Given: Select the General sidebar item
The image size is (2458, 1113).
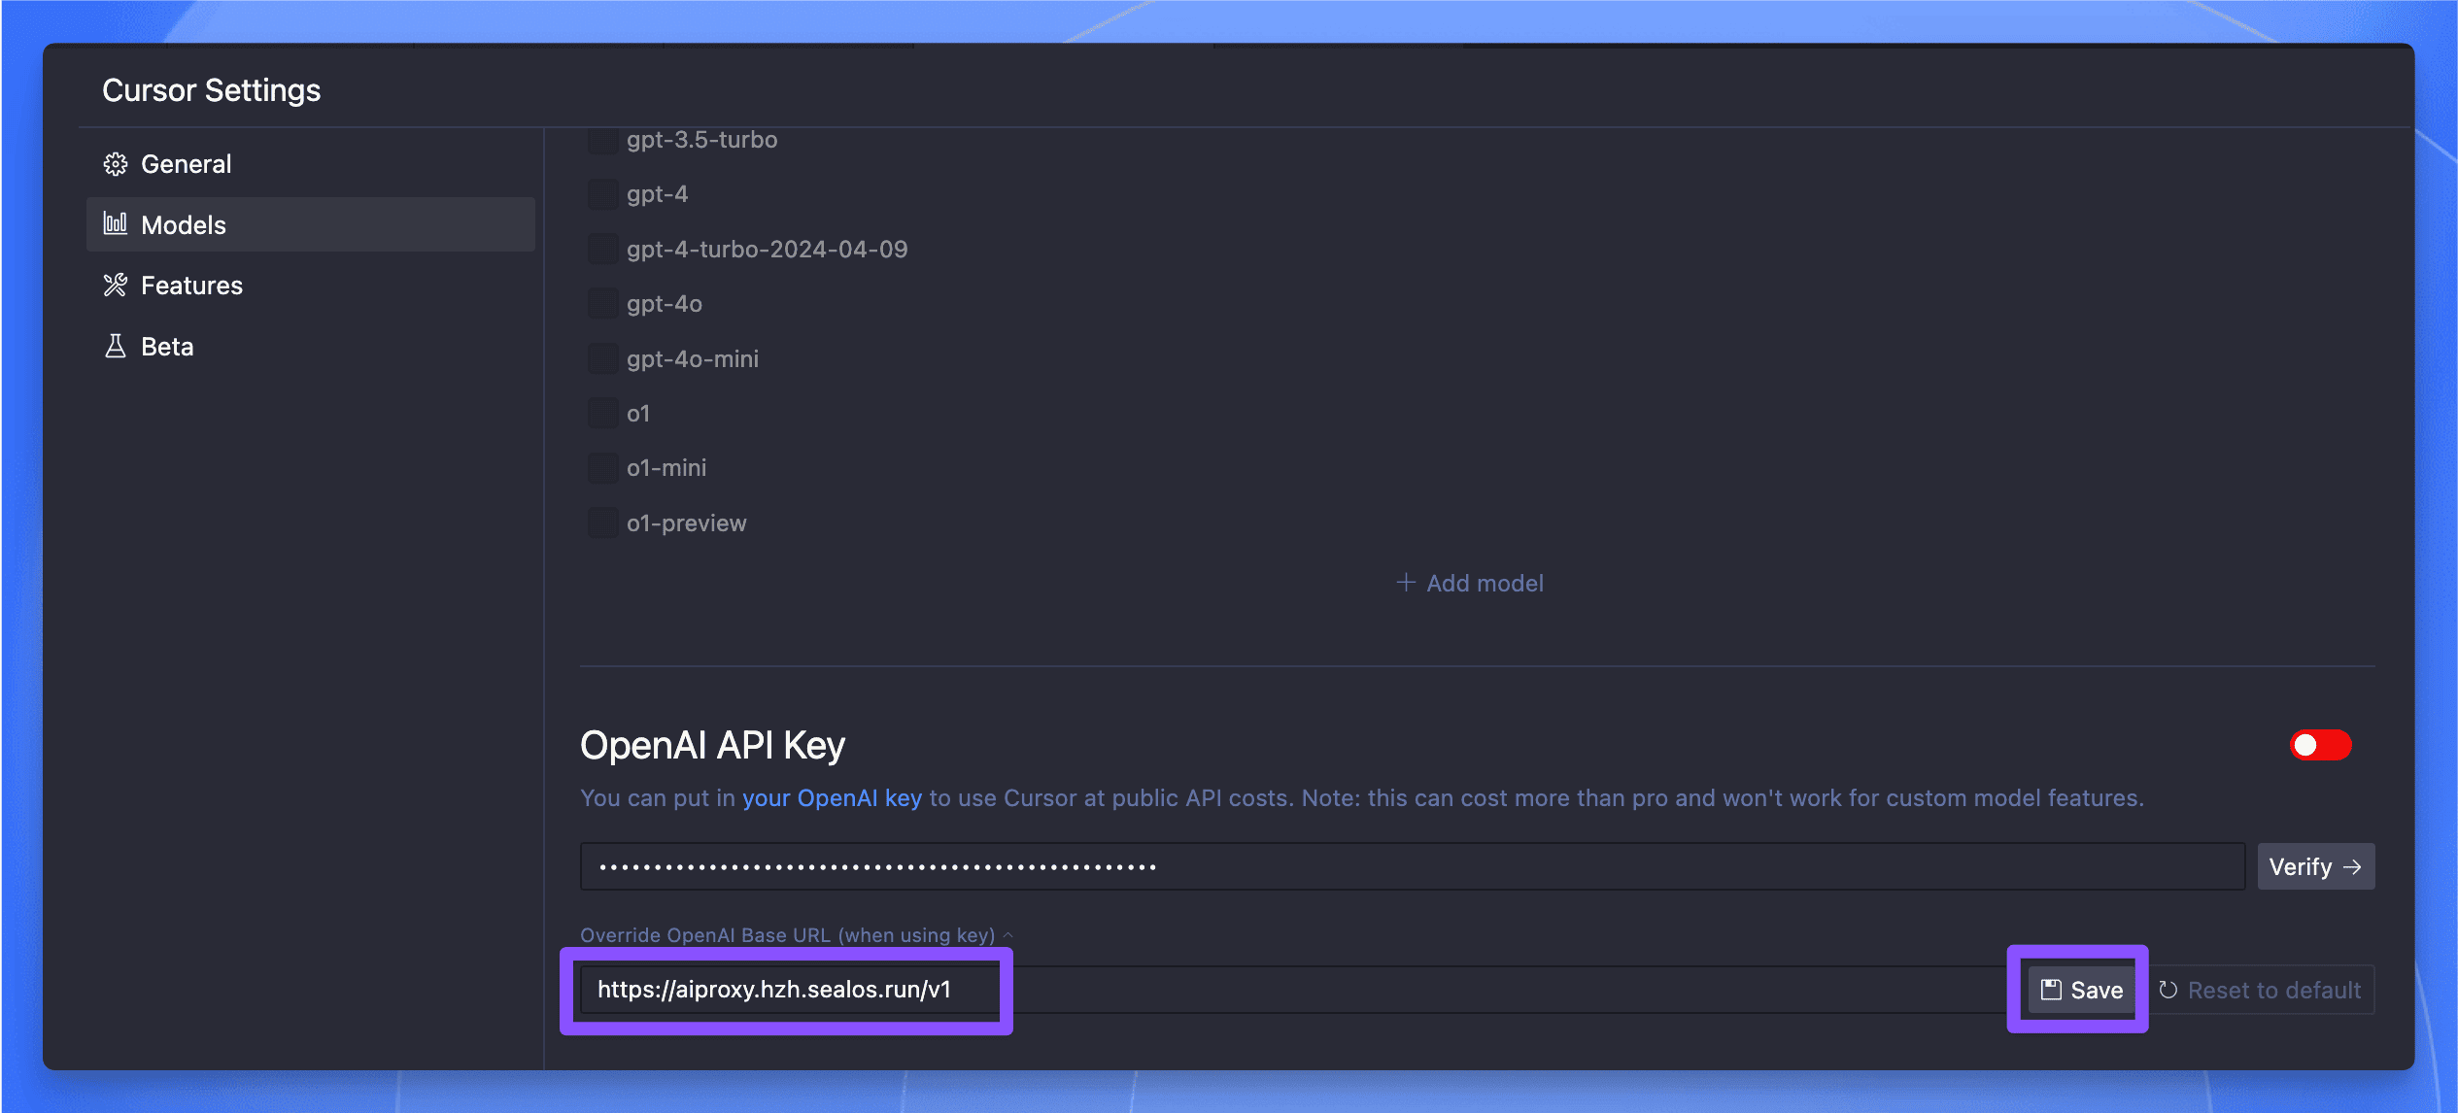Looking at the screenshot, I should pos(186,163).
